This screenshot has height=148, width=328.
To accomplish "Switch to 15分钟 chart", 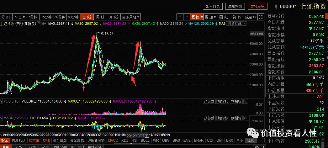I will [x=46, y=17].
